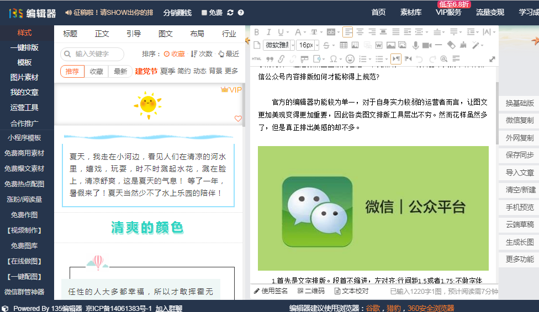Expand the special character Ω dropdown

coord(335,58)
